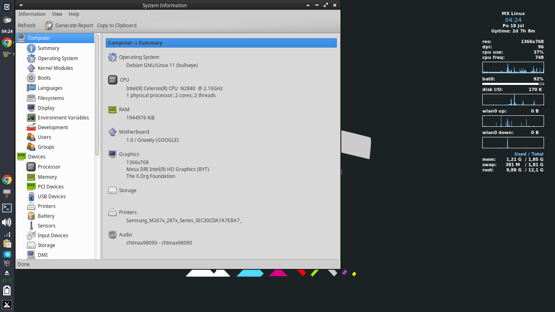Click the 'Debian GNU/Linux 11 (bullseye)' text
Image resolution: width=555 pixels, height=312 pixels.
(162, 65)
